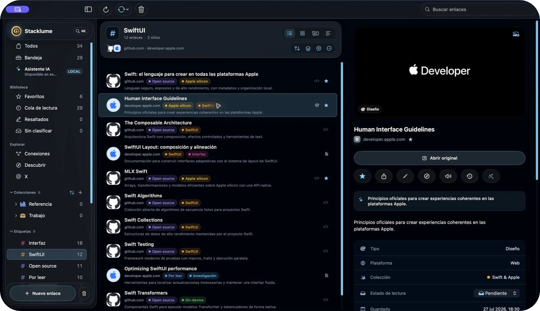This screenshot has height=311, width=540.
Task: Click the purple screen-sharing pill
Action: 18,9
